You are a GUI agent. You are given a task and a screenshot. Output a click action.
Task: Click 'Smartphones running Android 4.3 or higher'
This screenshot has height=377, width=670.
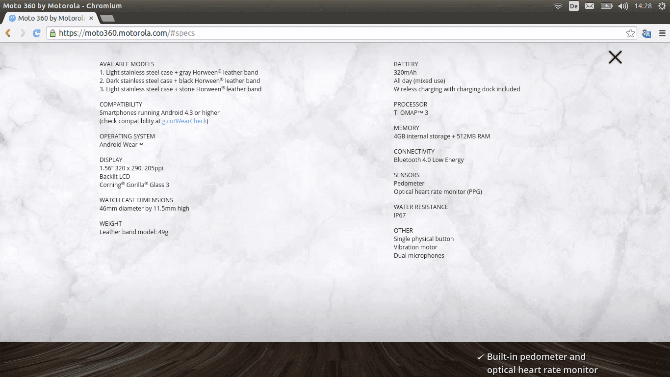(159, 113)
